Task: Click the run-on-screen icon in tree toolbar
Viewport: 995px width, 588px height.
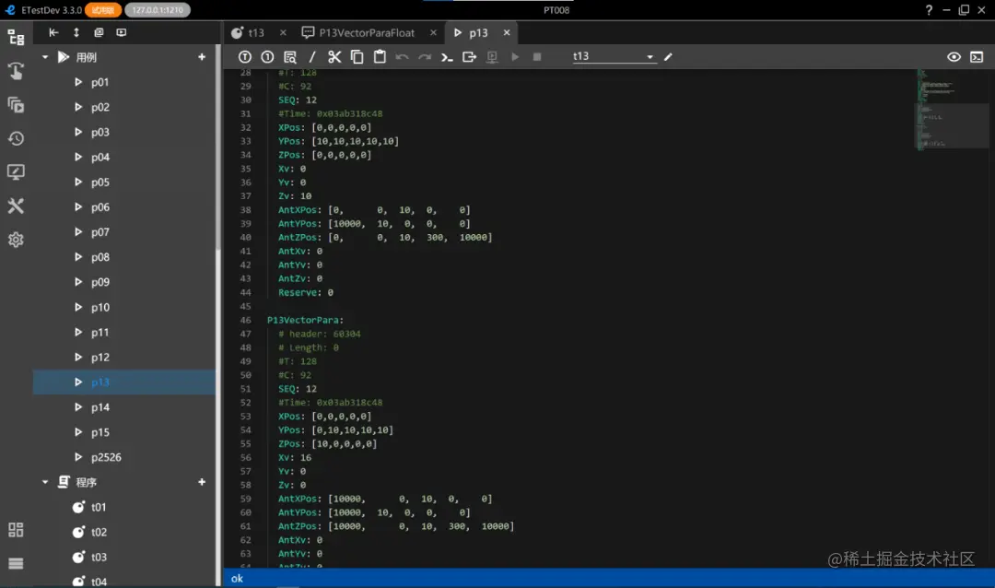Action: (x=122, y=32)
